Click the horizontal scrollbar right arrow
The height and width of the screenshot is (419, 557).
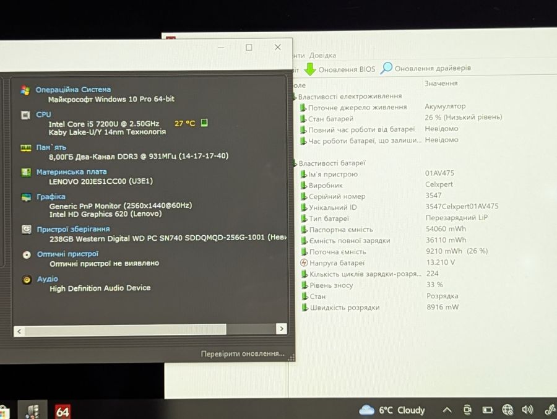click(x=282, y=329)
